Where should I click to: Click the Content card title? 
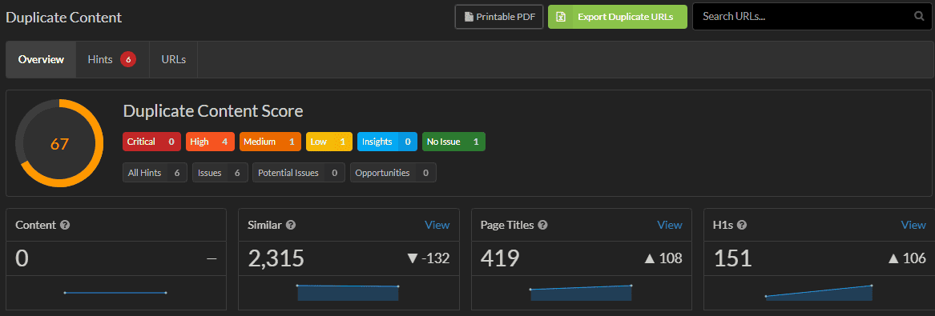[x=36, y=225]
